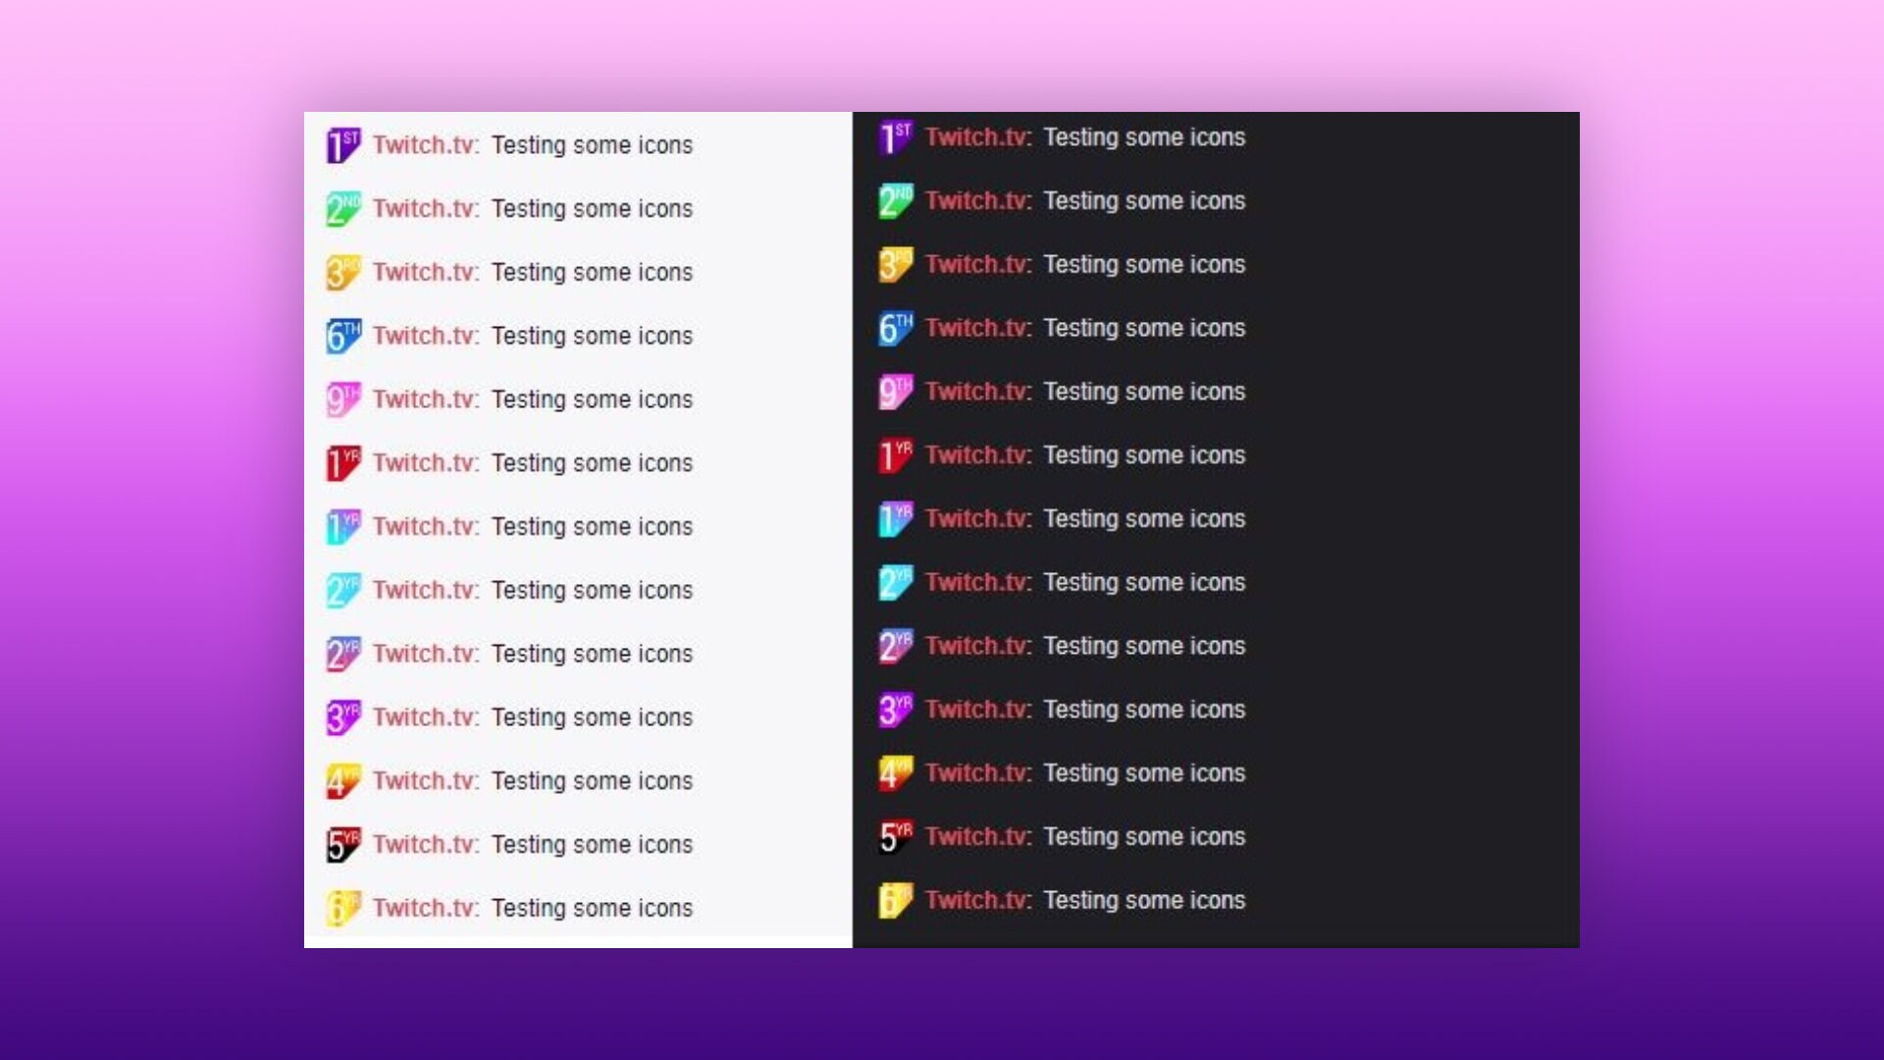Select the cyan 2YR badge on light side
The height and width of the screenshot is (1060, 1884).
pos(343,590)
